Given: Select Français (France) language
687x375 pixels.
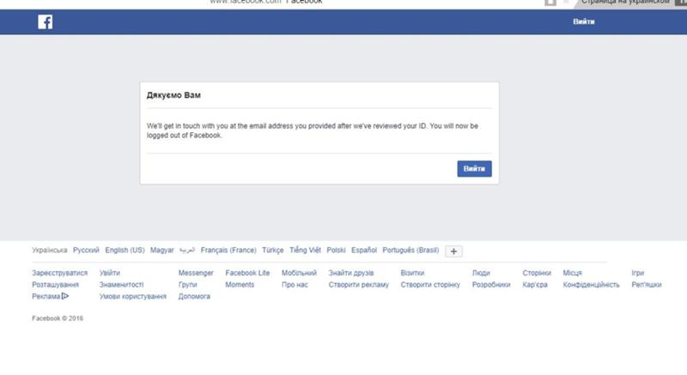Looking at the screenshot, I should click(x=228, y=251).
